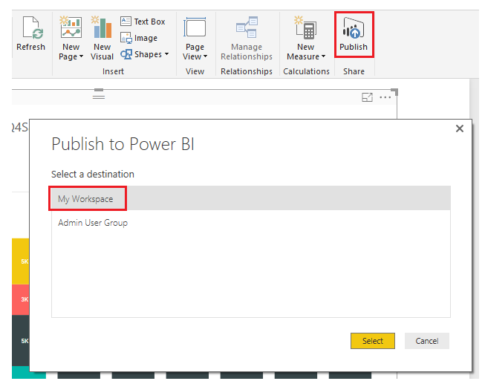485x381 pixels.
Task: Click the yellow Select button
Action: (372, 341)
